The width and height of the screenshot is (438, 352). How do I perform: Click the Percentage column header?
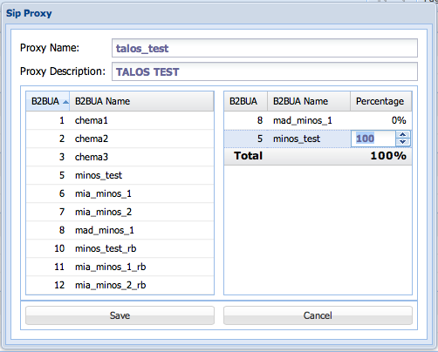click(x=381, y=101)
